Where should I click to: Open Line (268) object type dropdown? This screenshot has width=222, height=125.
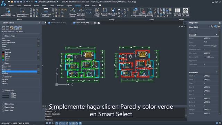tap(209, 27)
